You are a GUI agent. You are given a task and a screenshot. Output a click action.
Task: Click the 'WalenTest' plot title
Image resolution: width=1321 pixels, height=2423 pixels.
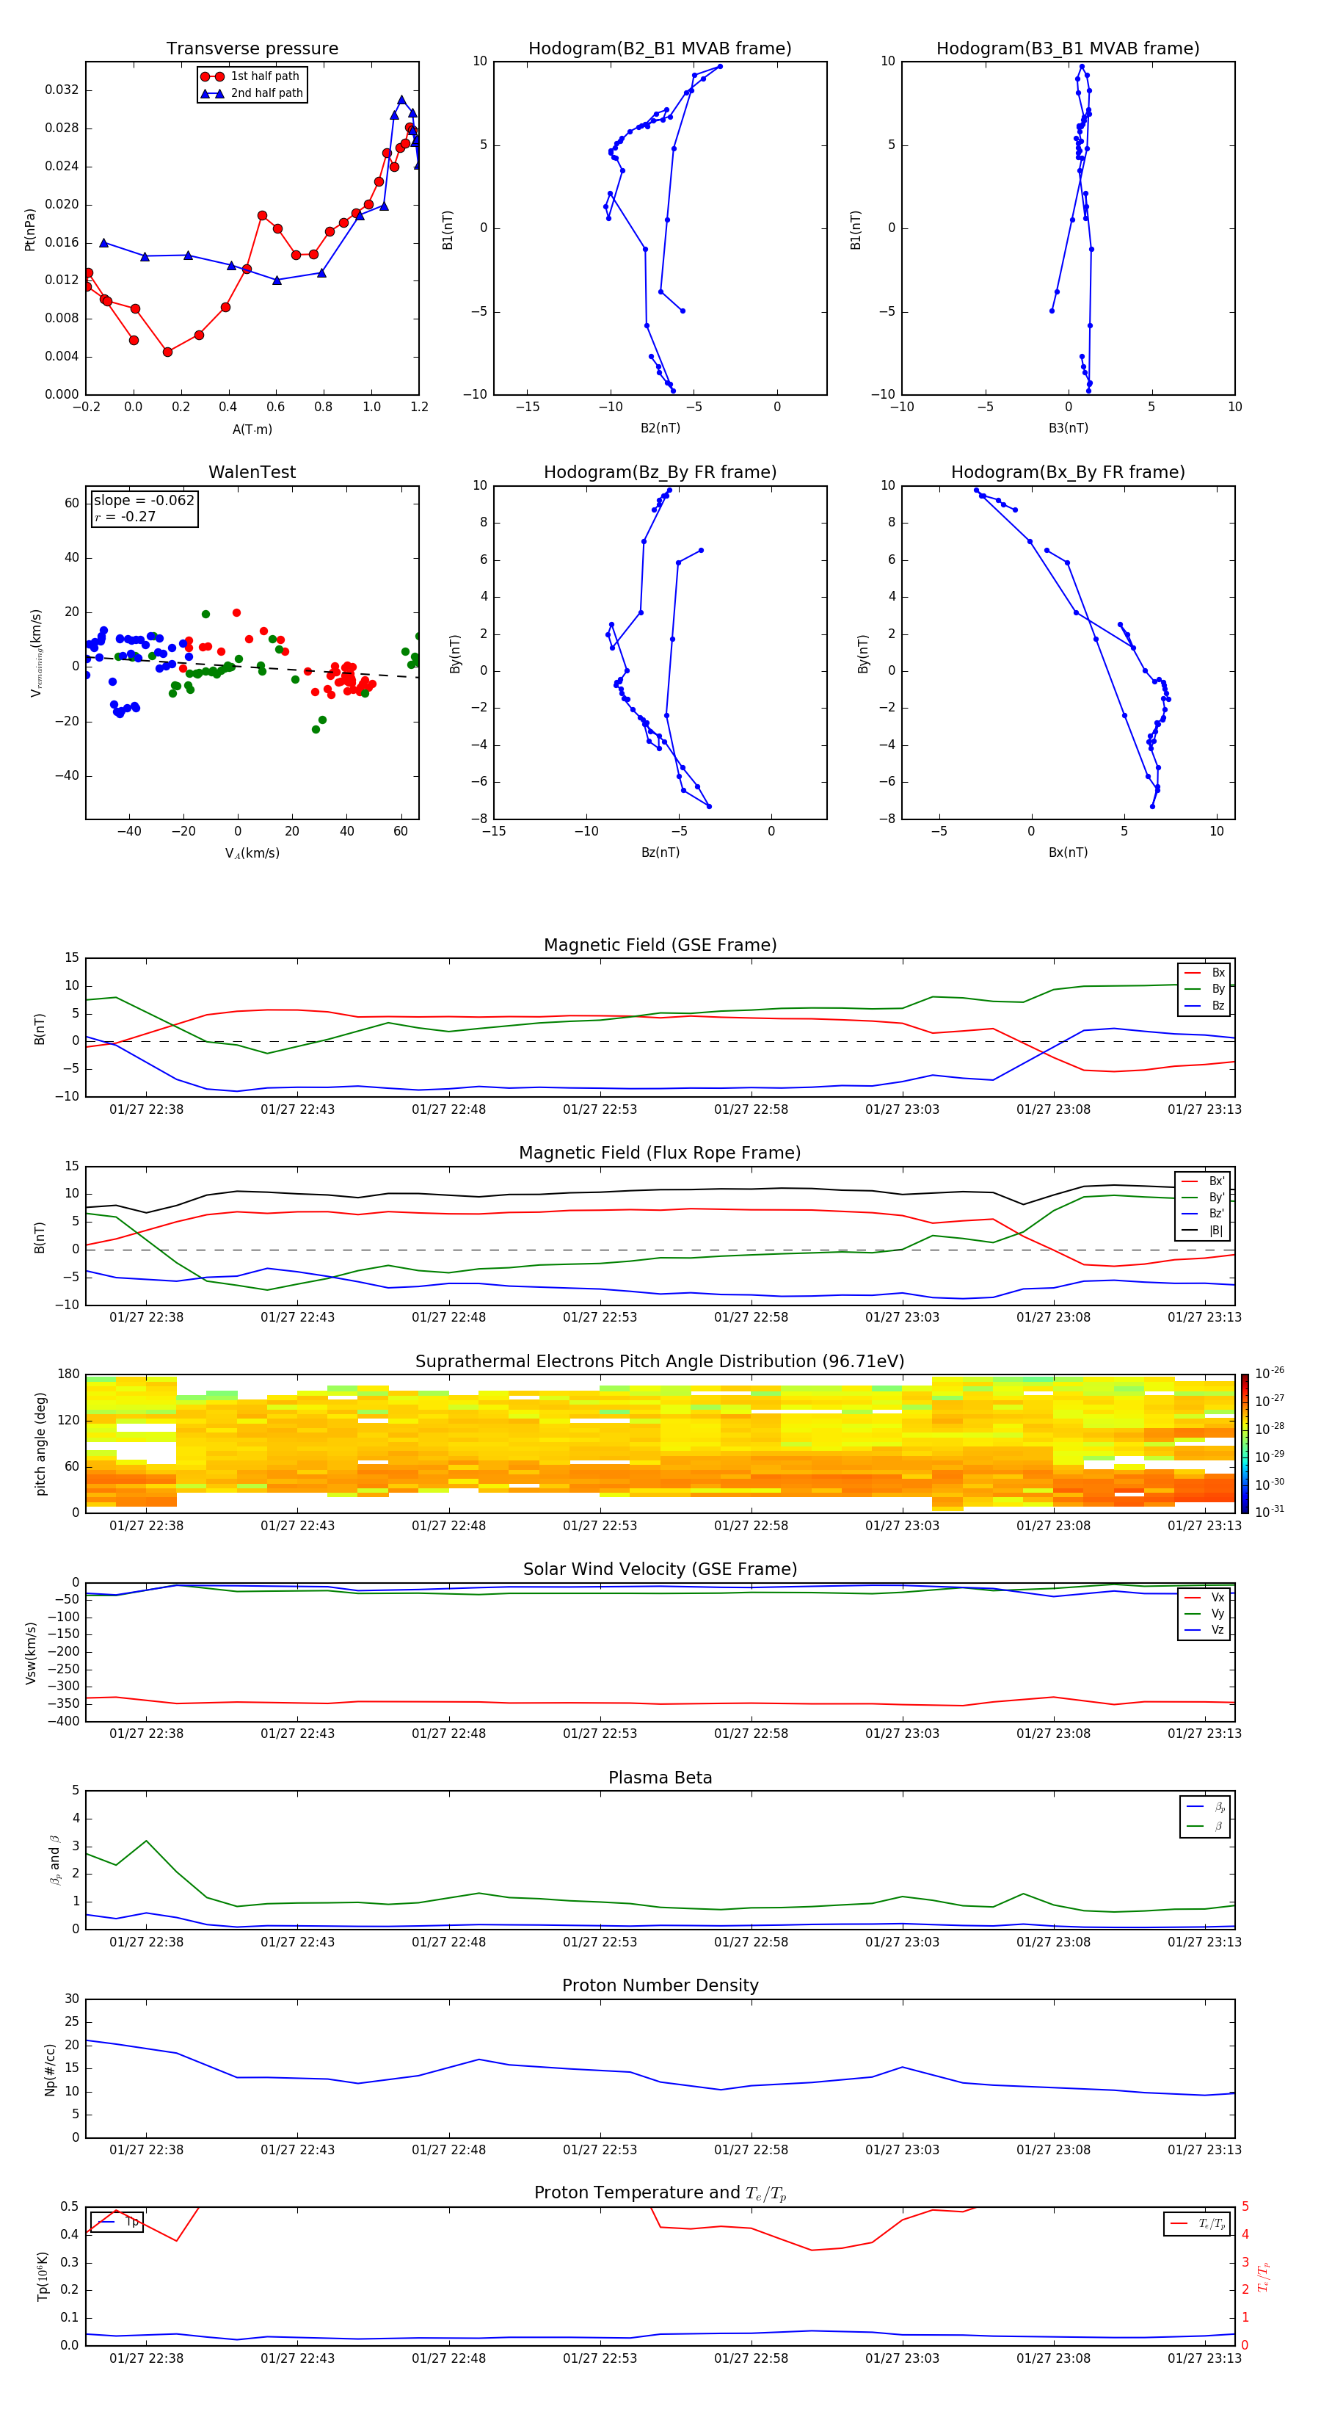click(252, 472)
